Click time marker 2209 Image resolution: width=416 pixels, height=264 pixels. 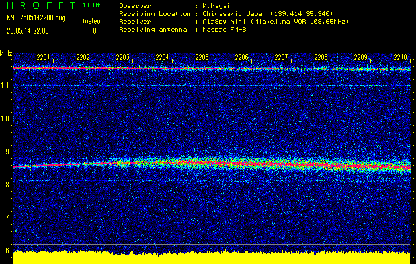pos(361,57)
